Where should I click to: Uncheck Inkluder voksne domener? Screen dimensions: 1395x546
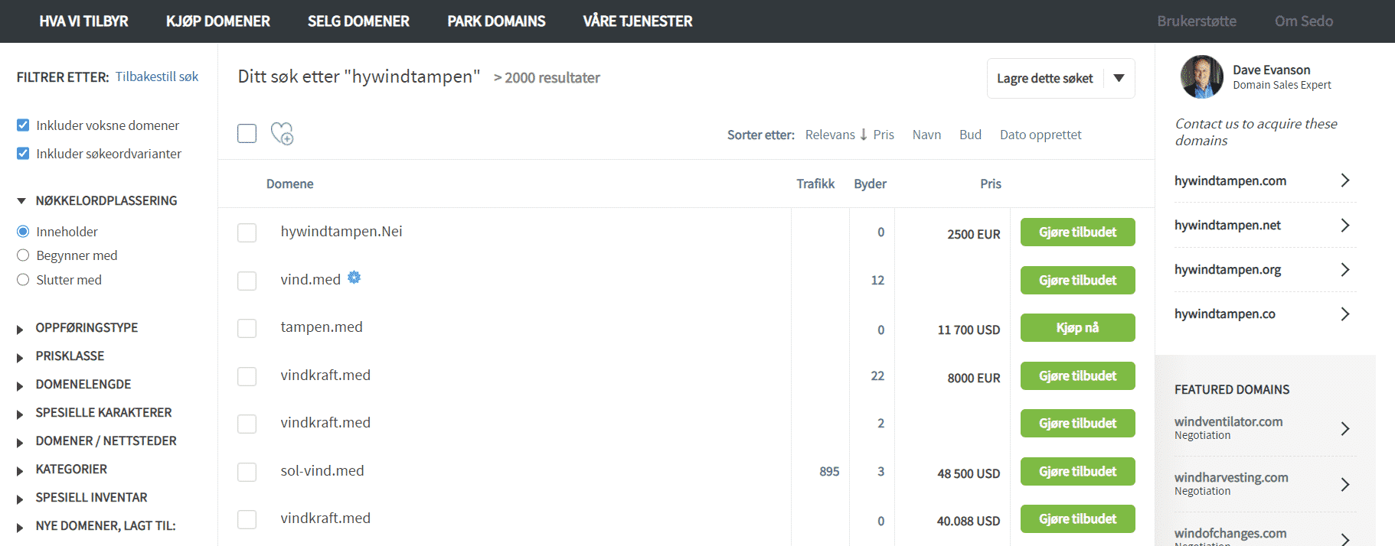pos(23,125)
